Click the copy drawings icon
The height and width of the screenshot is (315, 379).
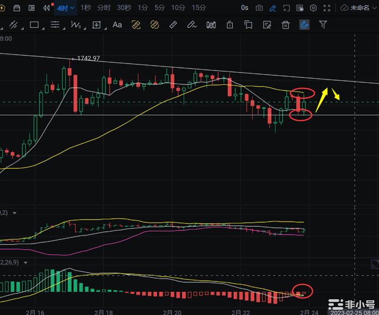[x=248, y=25]
